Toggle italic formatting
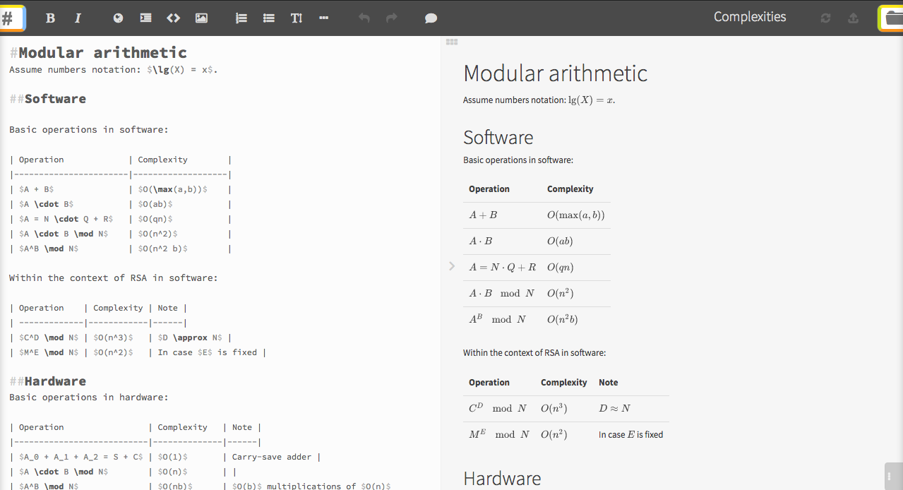Screen dimensions: 903x490 click(78, 18)
